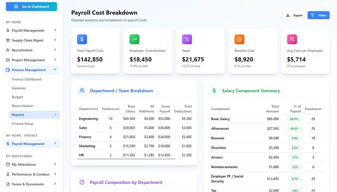Click the 59.5% Basic Salary percentage badge
Viewport: 337px width, 192px height.
click(294, 119)
